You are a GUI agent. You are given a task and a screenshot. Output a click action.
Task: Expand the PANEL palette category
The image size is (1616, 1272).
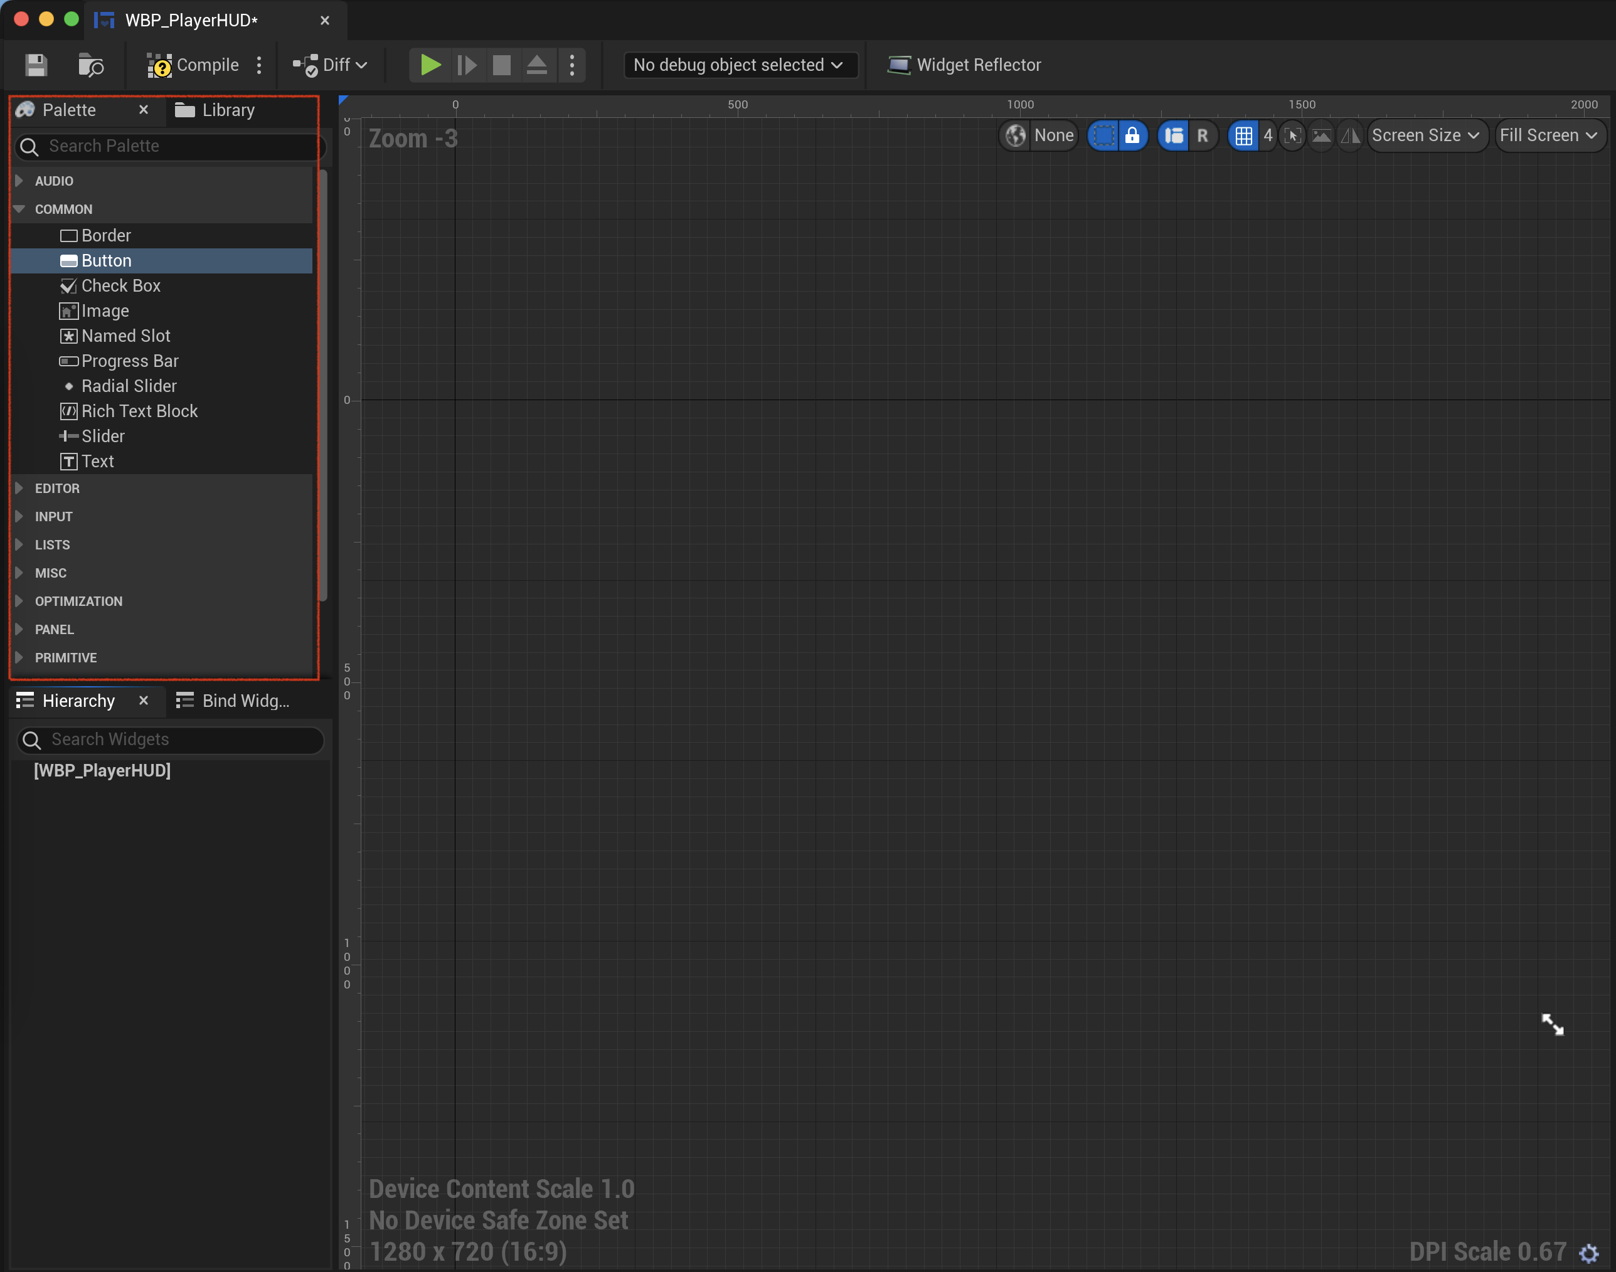tap(19, 629)
